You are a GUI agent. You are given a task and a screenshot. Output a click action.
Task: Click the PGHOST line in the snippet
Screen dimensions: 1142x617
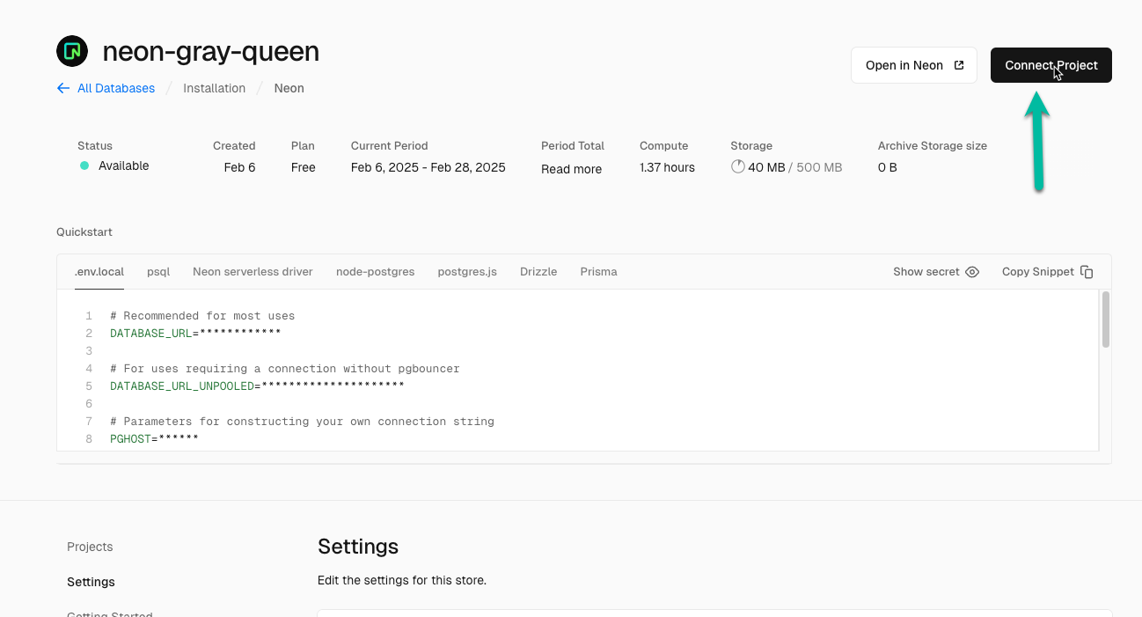coord(154,439)
